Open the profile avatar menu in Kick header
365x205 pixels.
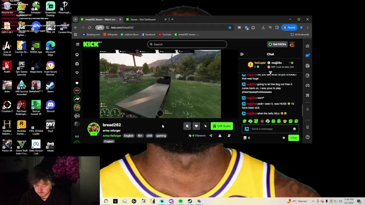tap(292, 44)
